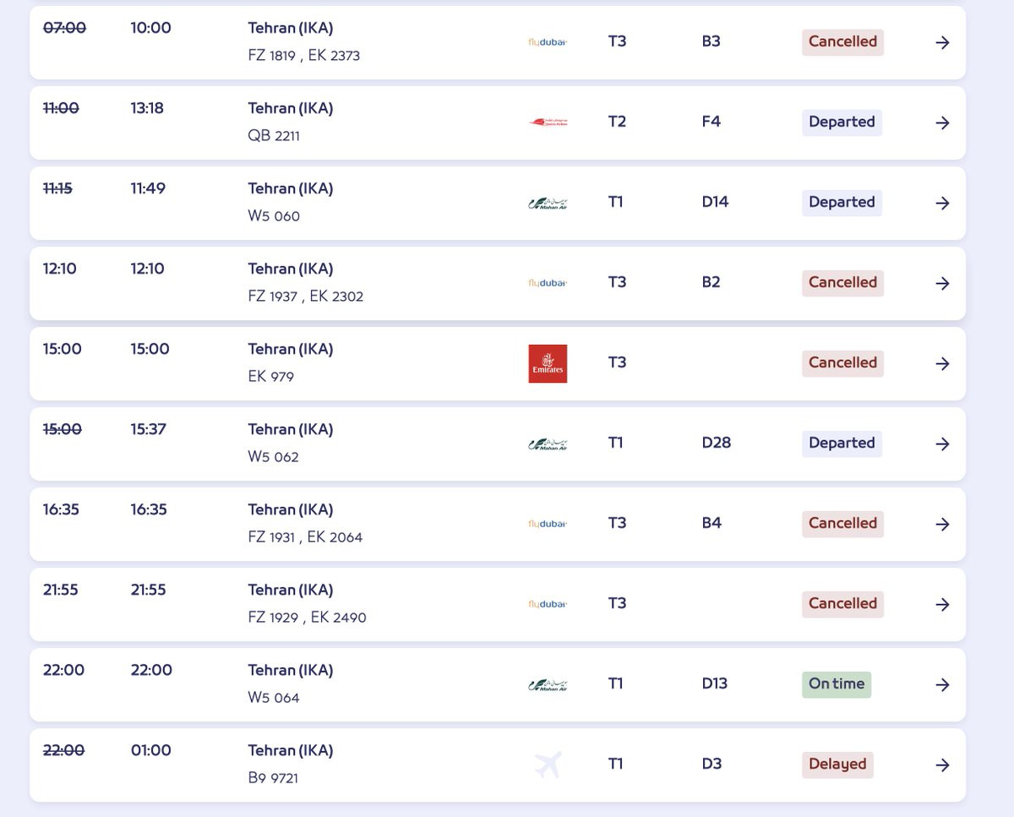Click the Delayed status badge
This screenshot has width=1014, height=817.
tap(837, 765)
